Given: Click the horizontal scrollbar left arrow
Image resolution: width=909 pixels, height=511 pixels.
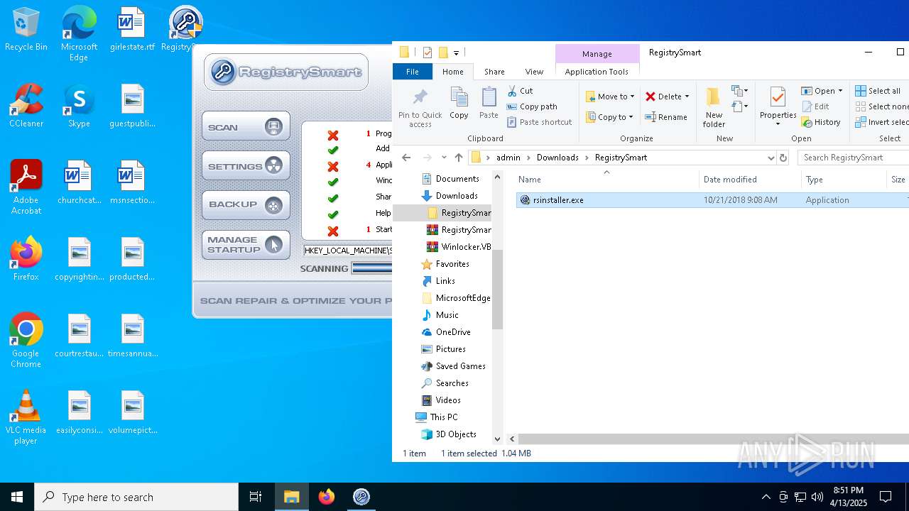Looking at the screenshot, I should coord(512,439).
